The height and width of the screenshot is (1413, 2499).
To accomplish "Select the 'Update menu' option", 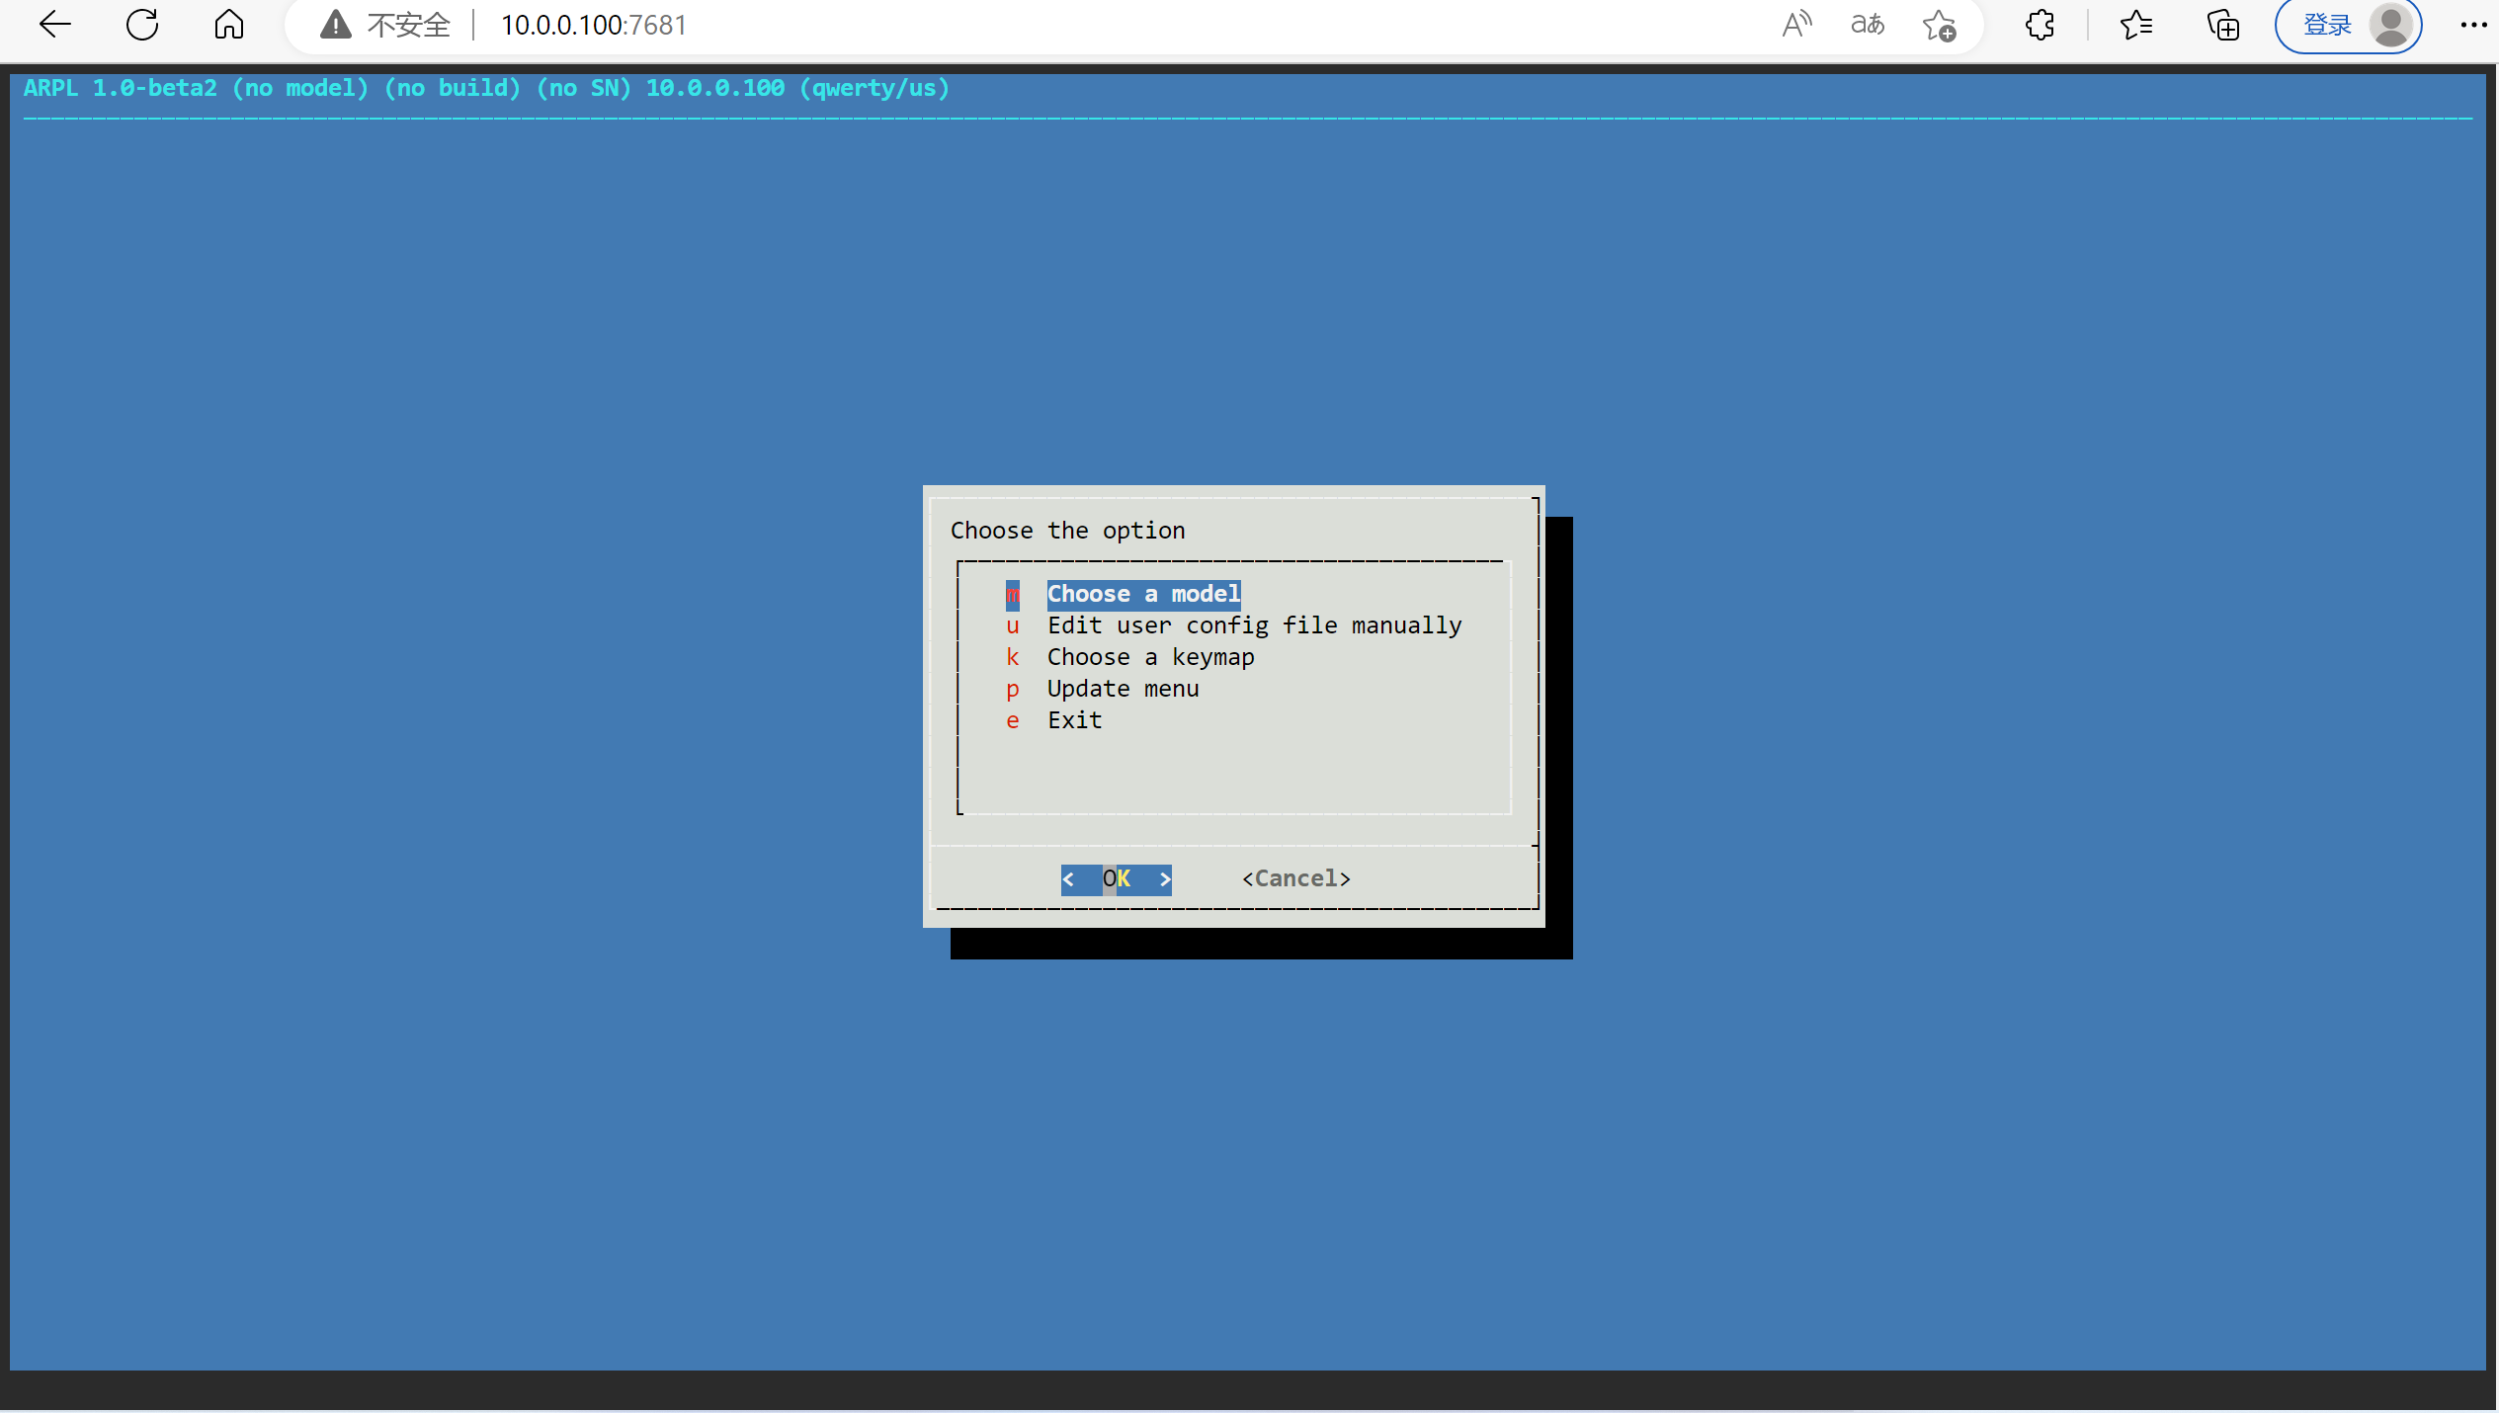I will point(1123,689).
